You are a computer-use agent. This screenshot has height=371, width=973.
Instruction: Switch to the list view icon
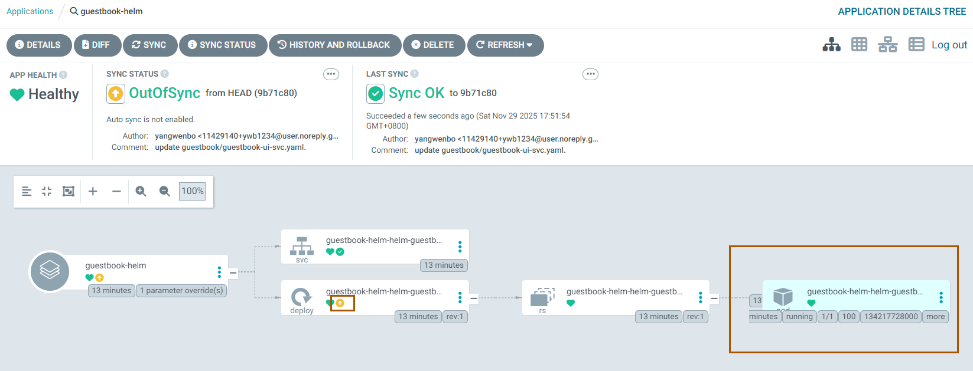(x=916, y=45)
